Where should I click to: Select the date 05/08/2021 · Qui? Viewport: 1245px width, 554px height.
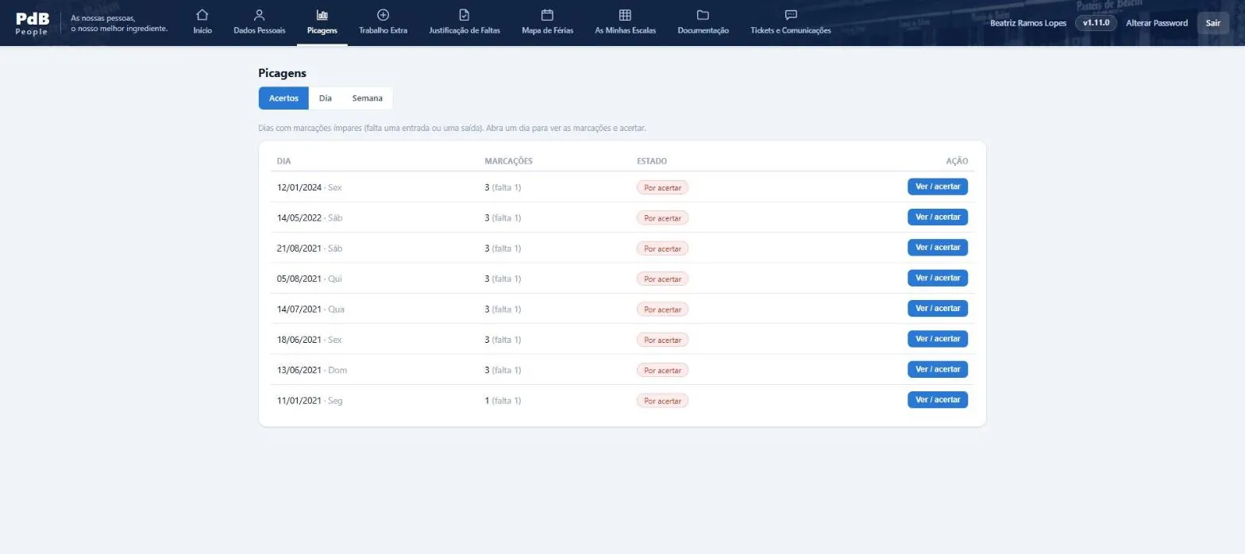coord(310,279)
